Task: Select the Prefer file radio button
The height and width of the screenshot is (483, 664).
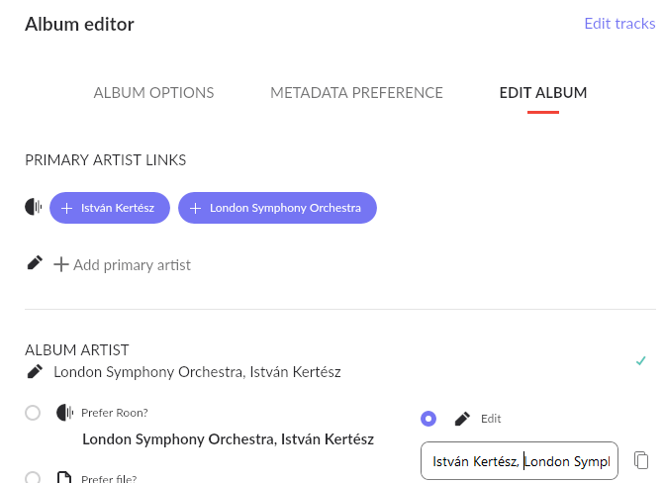Action: tap(33, 477)
